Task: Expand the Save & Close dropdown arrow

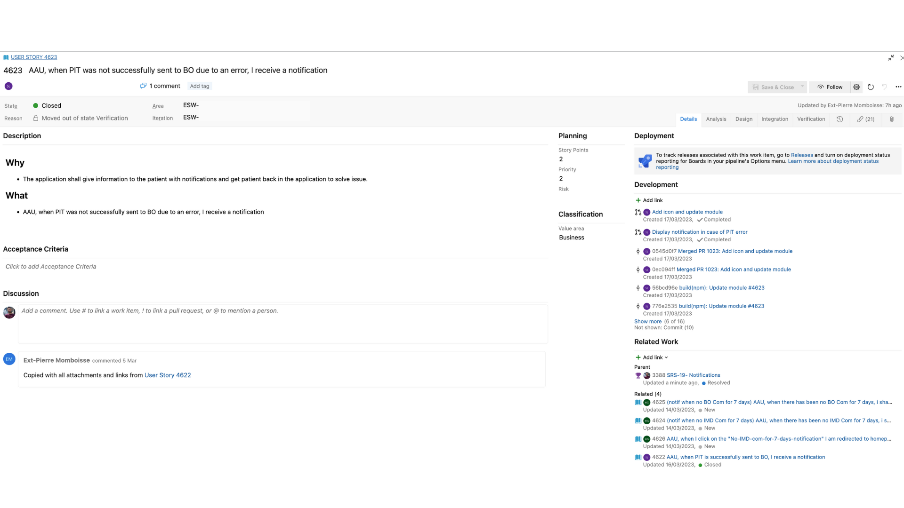Action: click(802, 87)
